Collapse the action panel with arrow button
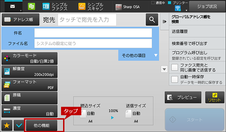The image size is (226, 132). [x=165, y=22]
